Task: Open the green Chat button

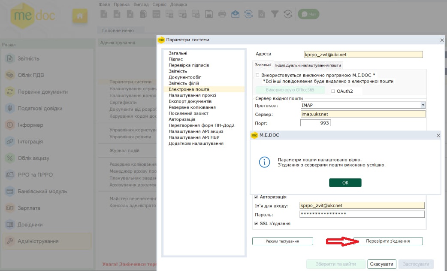Action: [x=308, y=14]
